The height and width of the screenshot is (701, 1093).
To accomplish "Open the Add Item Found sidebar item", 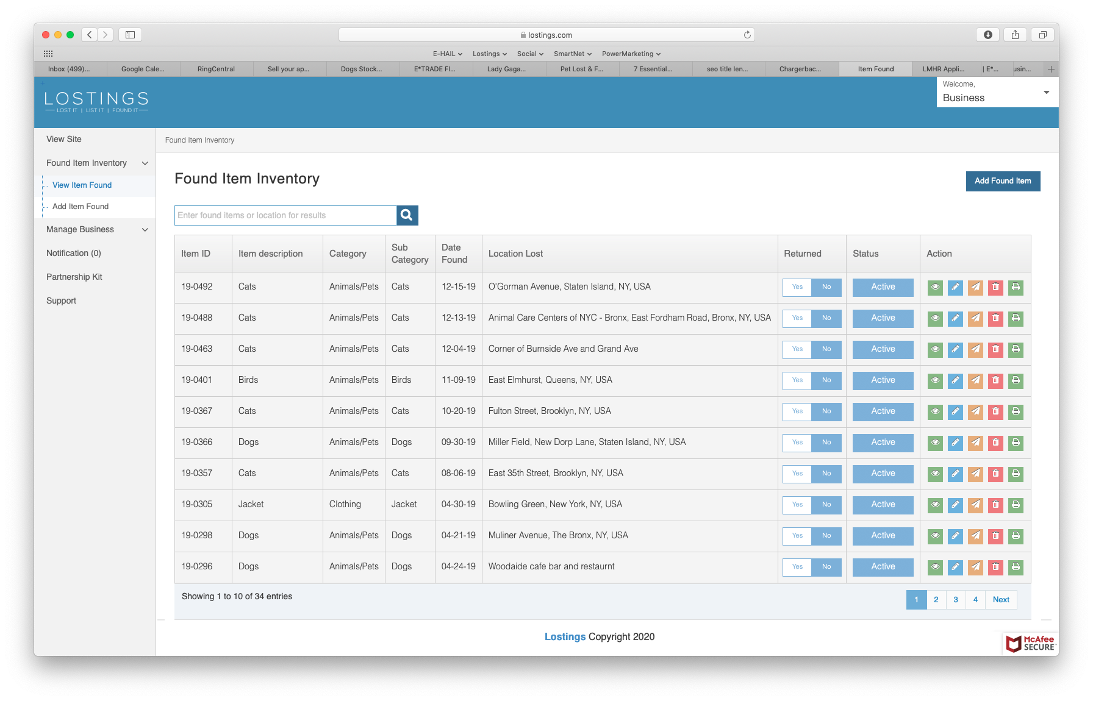I will [x=81, y=207].
